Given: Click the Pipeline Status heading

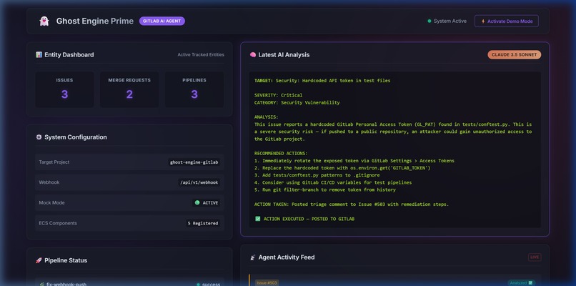Looking at the screenshot, I should 66,260.
